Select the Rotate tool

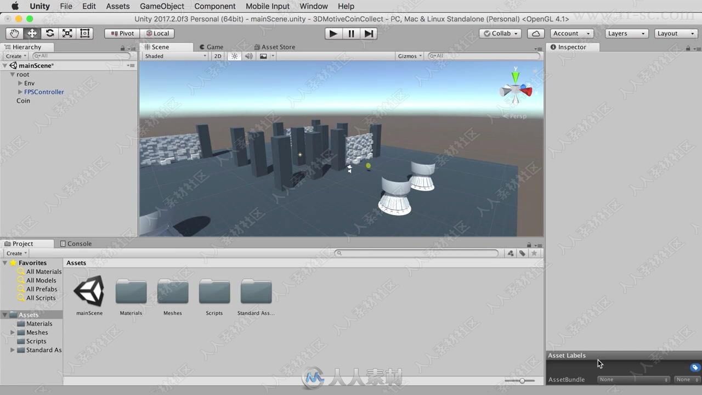pos(49,33)
